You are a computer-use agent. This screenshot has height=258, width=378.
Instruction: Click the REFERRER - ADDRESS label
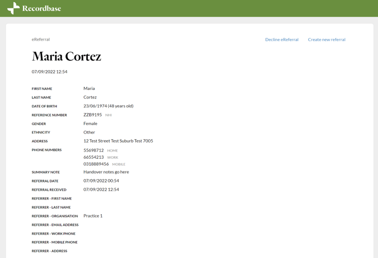pos(49,251)
